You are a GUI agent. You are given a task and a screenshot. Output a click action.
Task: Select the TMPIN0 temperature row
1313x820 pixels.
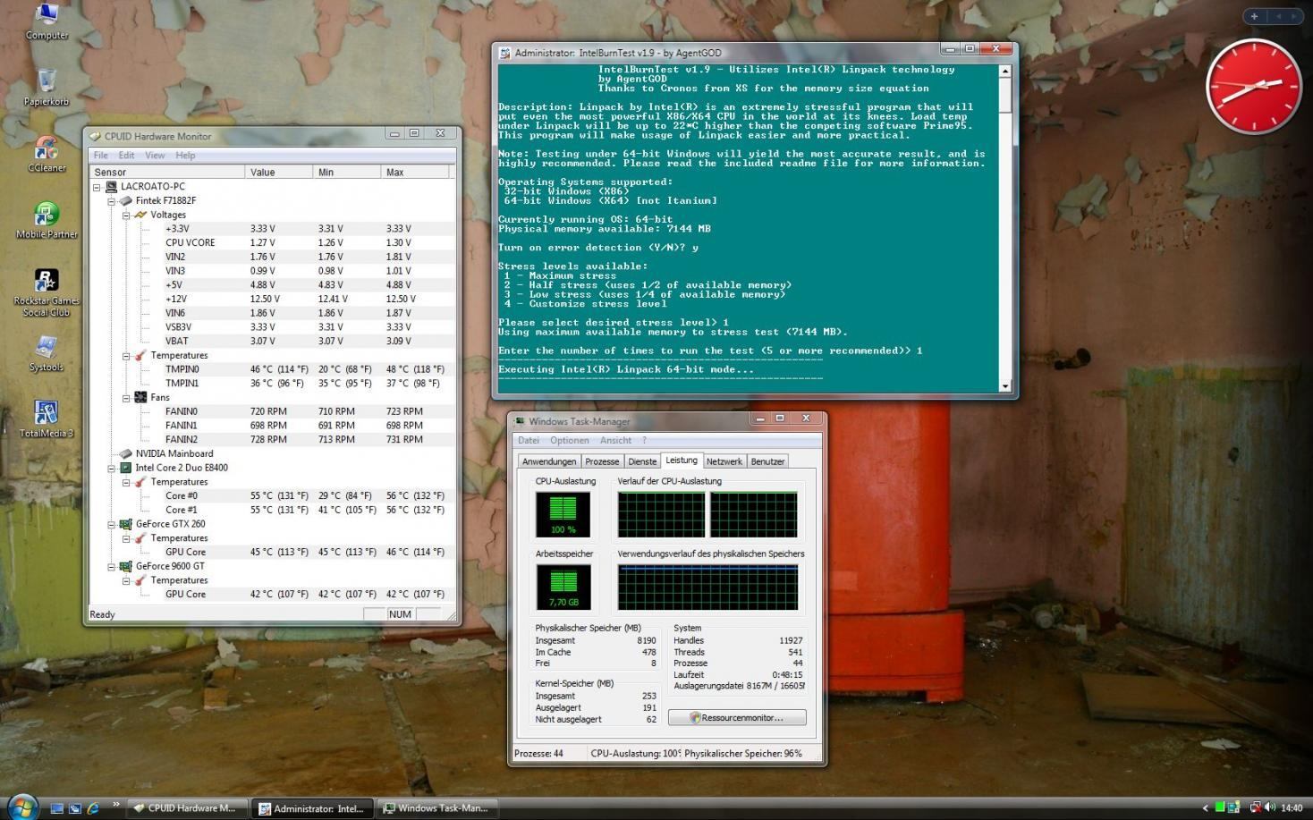(272, 368)
